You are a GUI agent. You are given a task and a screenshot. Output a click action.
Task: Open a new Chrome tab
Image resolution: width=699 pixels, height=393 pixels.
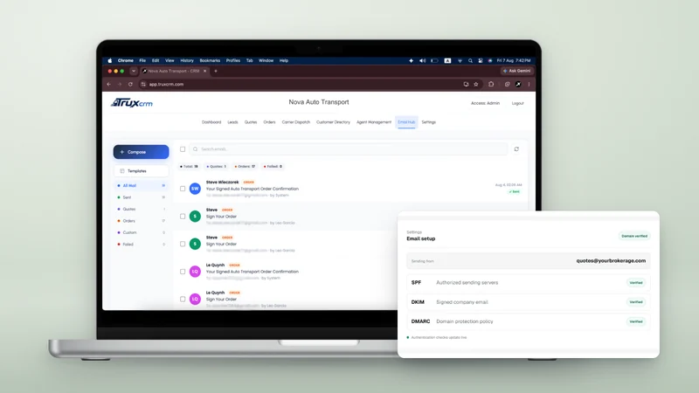pos(216,71)
